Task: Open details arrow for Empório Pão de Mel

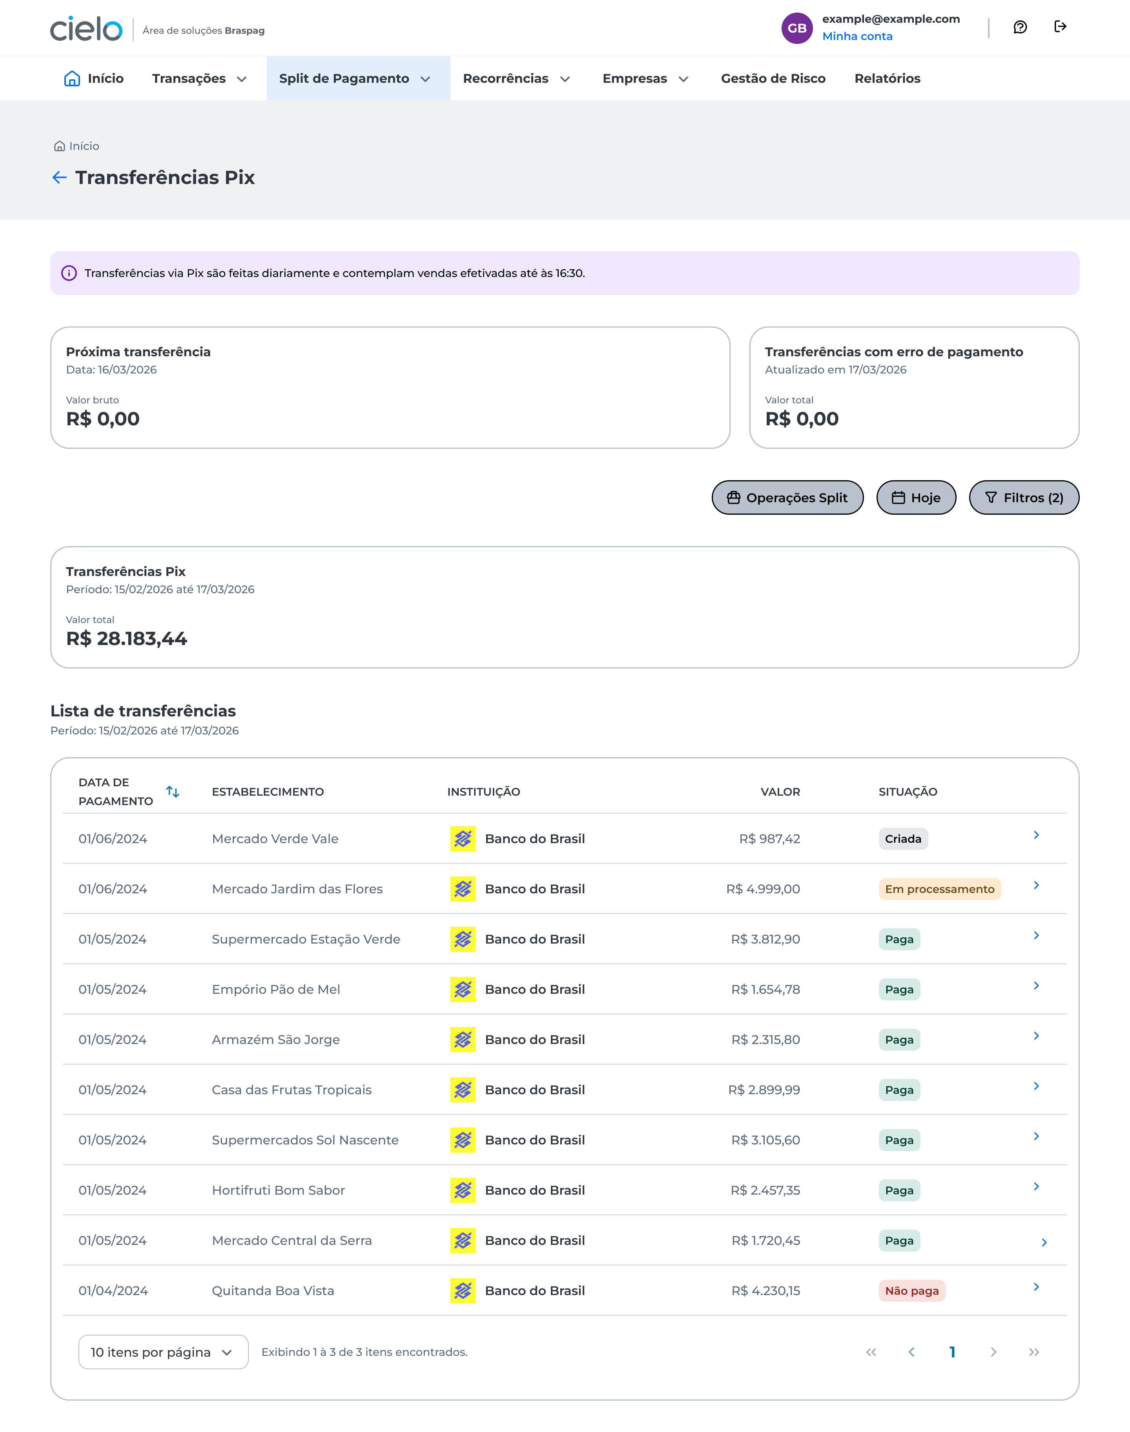Action: 1036,986
